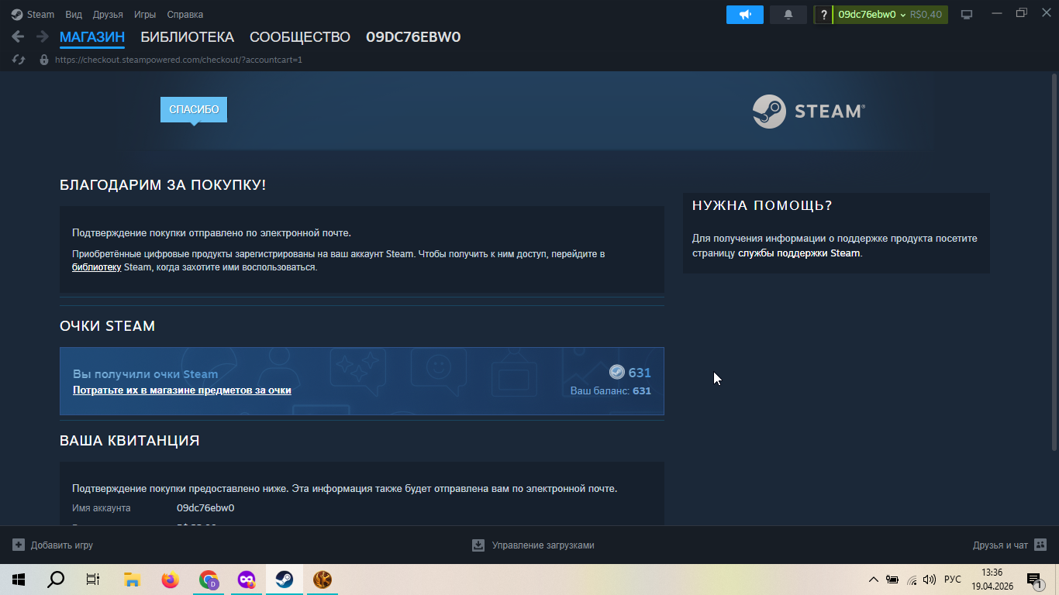Open the Игры menu

(145, 14)
